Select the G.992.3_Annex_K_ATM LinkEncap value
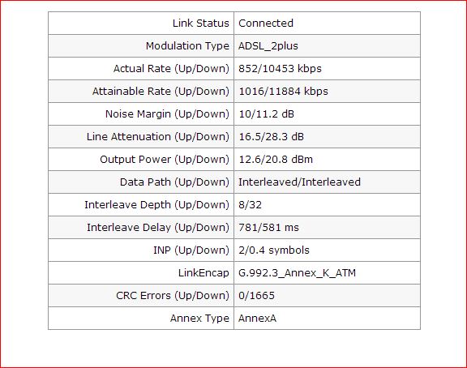This screenshot has height=368, width=467. click(x=297, y=273)
